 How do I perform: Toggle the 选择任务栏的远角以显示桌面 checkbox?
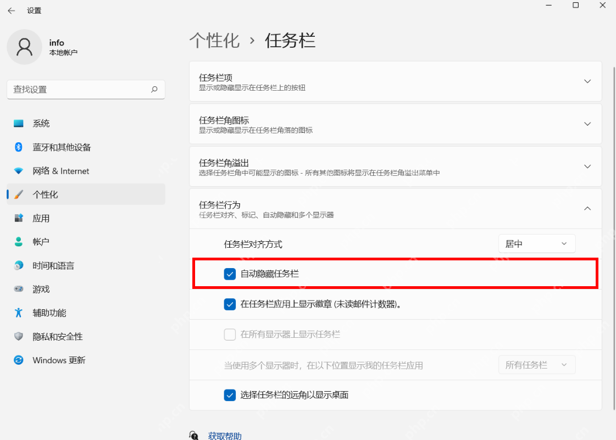[230, 395]
